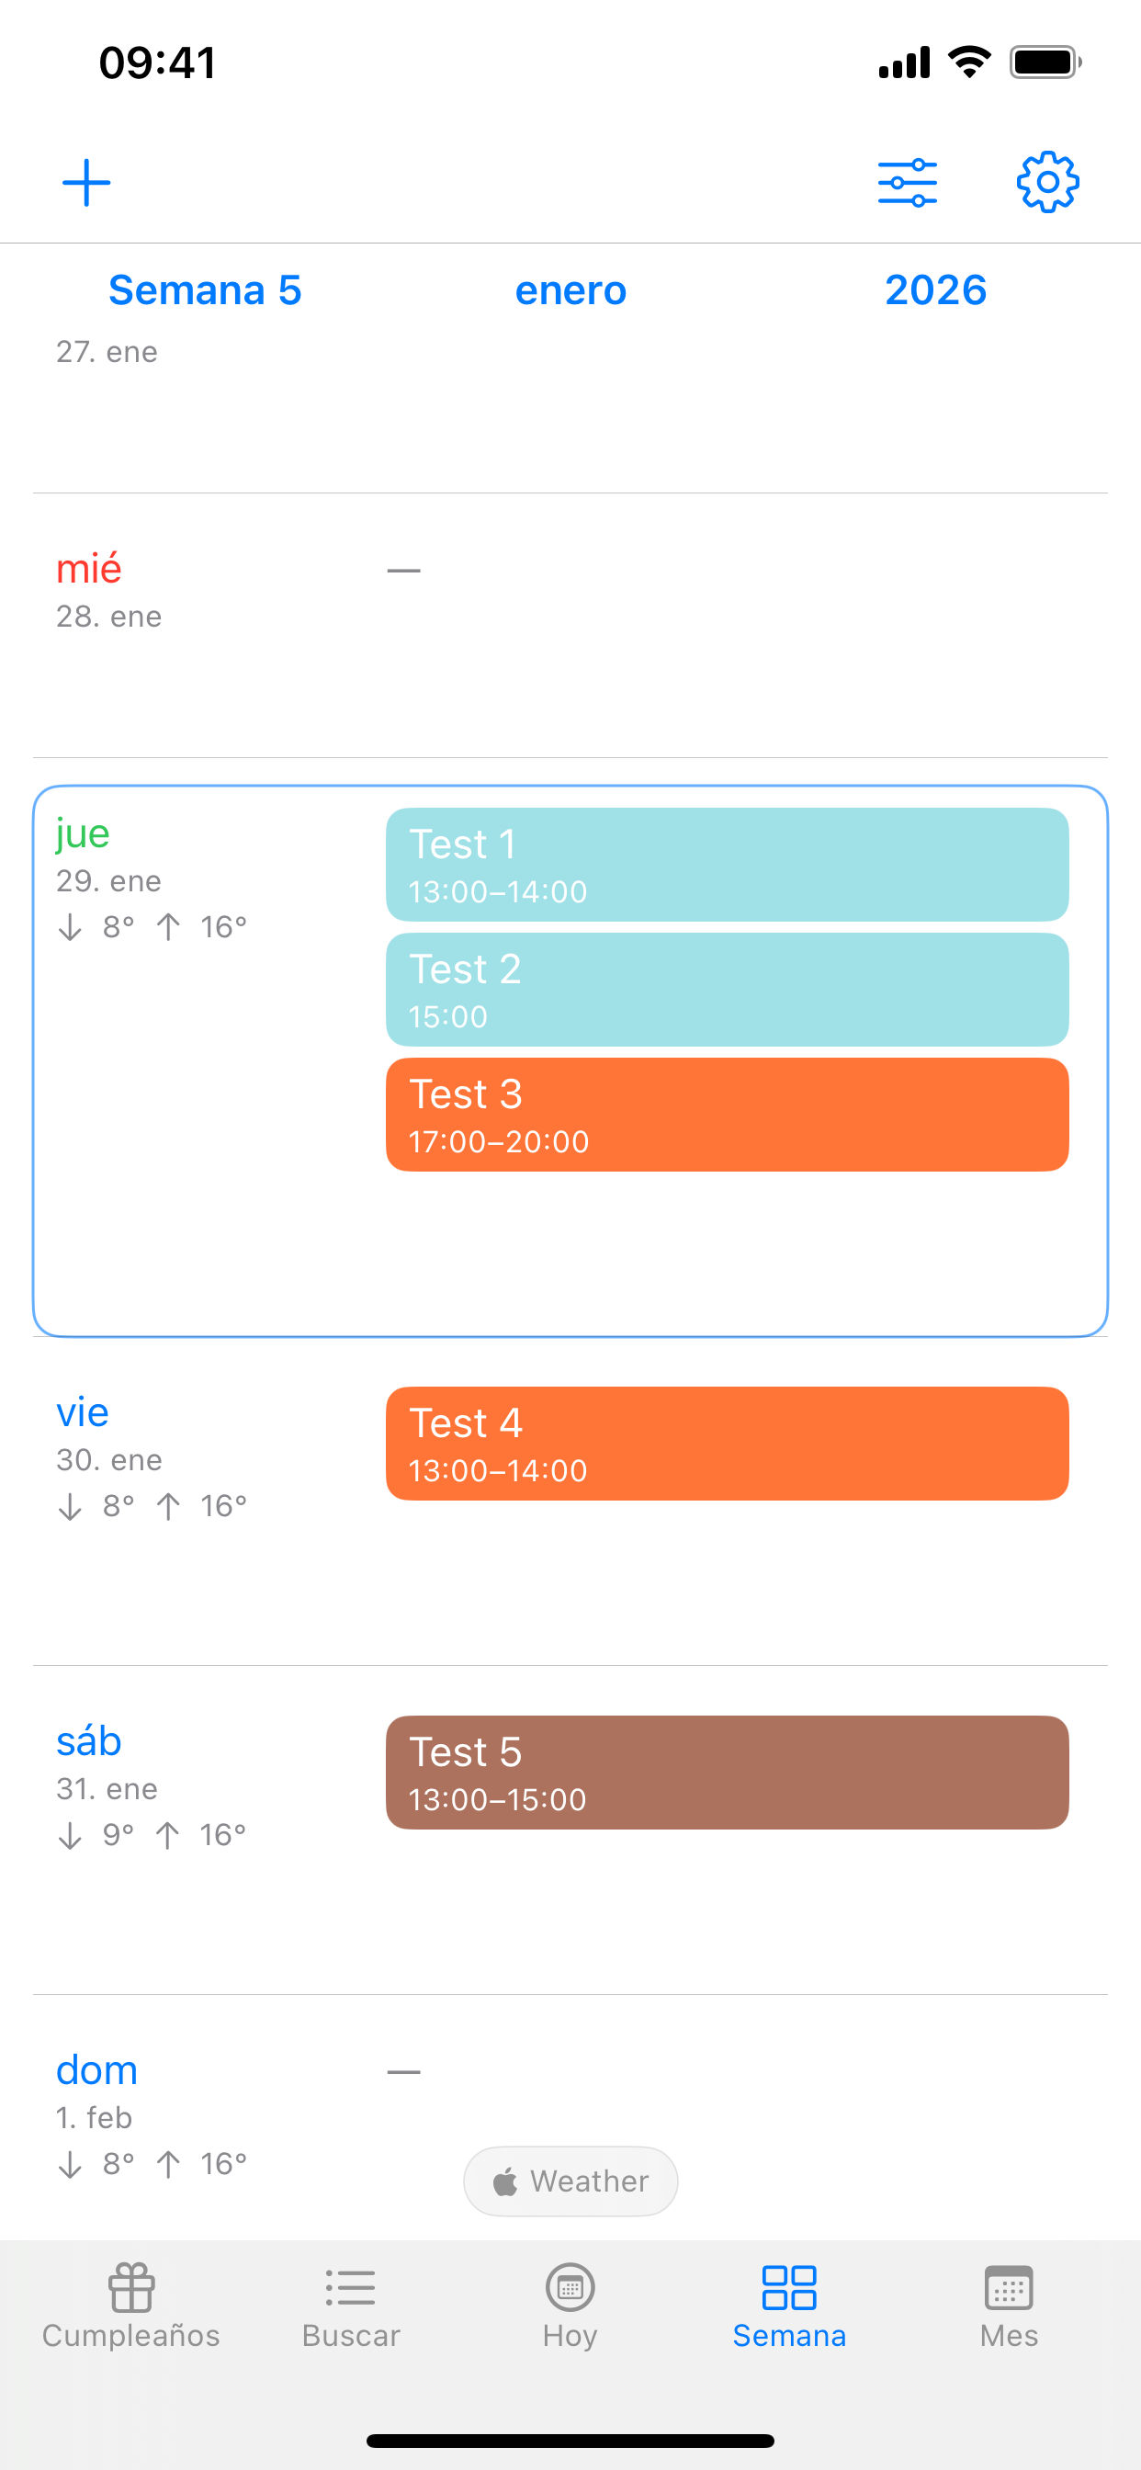Open the Buscar list tab

pos(351,2306)
